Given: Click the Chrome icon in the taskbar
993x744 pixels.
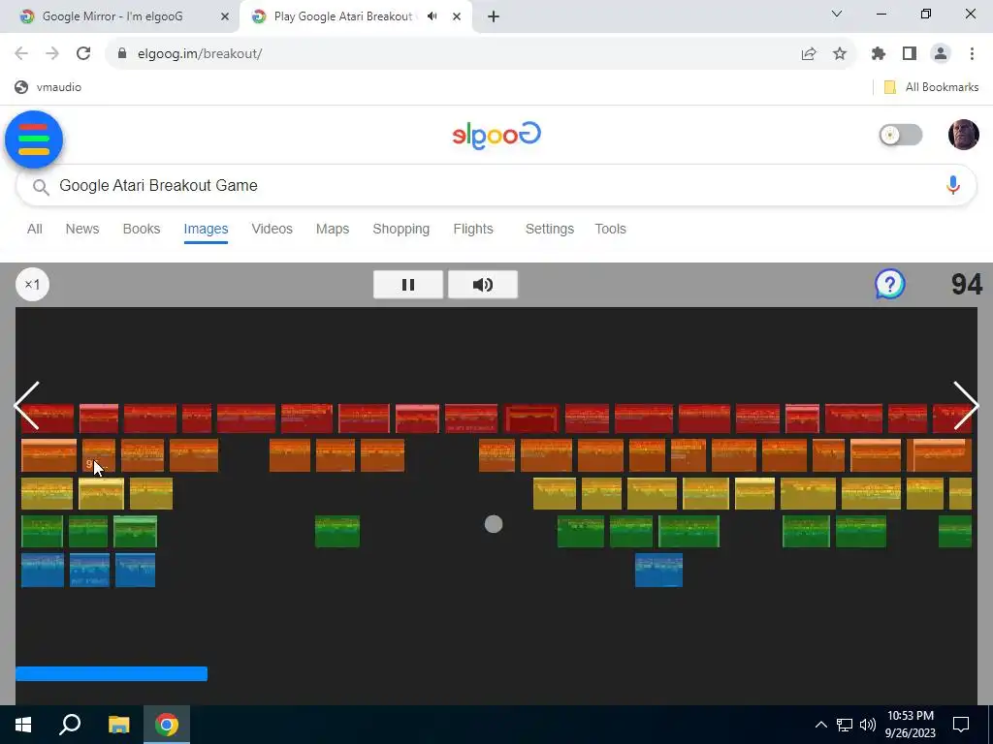Looking at the screenshot, I should pos(167,725).
